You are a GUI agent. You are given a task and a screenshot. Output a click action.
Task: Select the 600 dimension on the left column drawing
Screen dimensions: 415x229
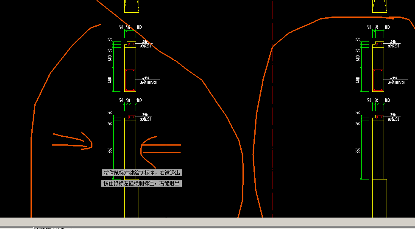[110, 58]
